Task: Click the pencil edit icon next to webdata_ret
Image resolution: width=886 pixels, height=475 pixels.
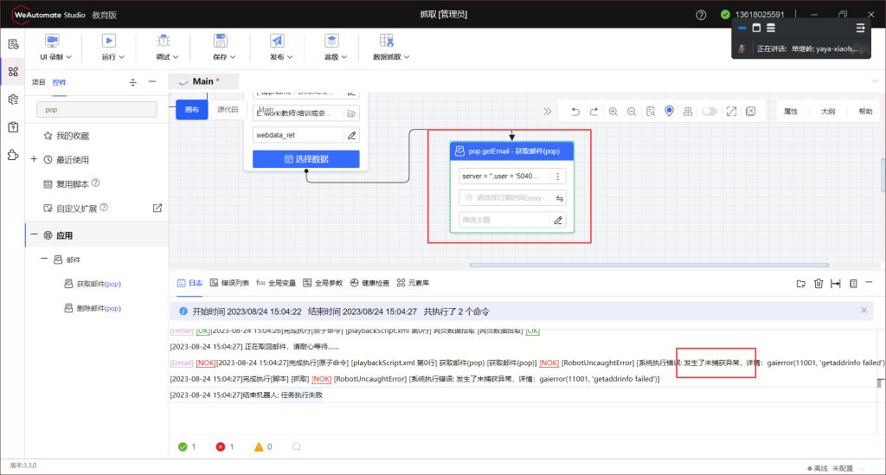Action: pos(351,135)
